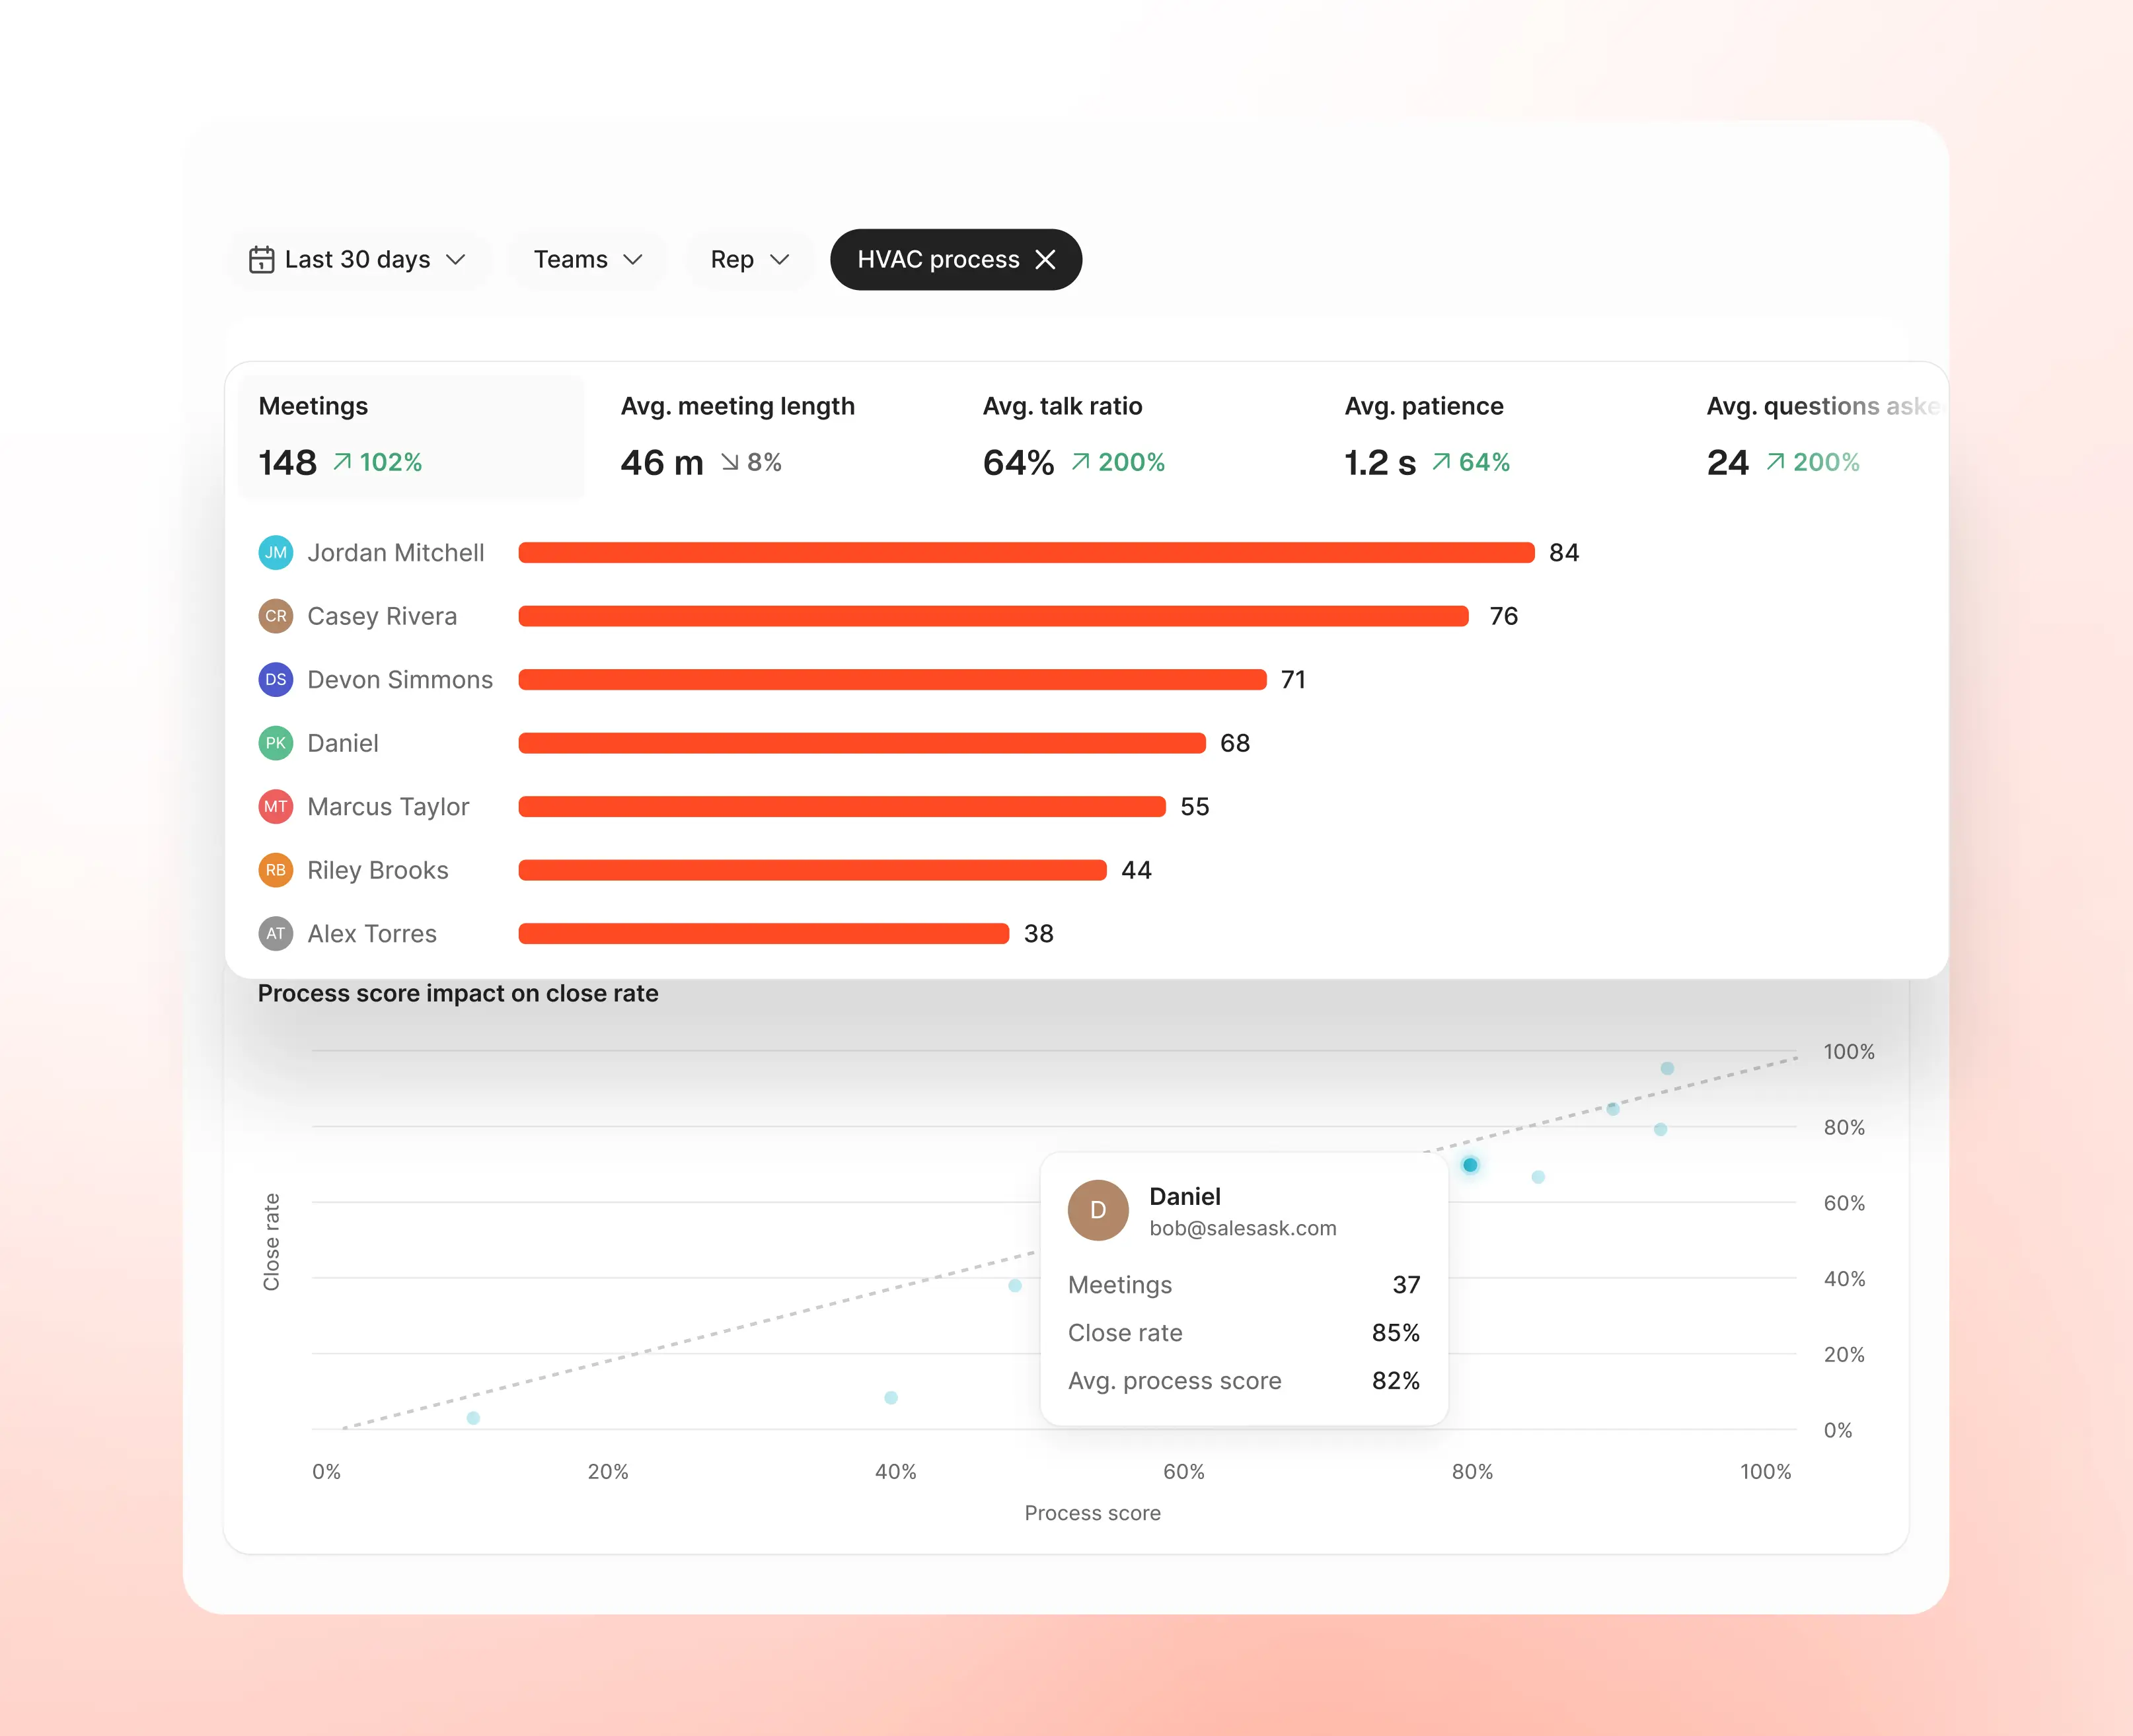Screen dimensions: 2133x1736
Task: Click Alex Torres' AT avatar
Action: (x=276, y=934)
